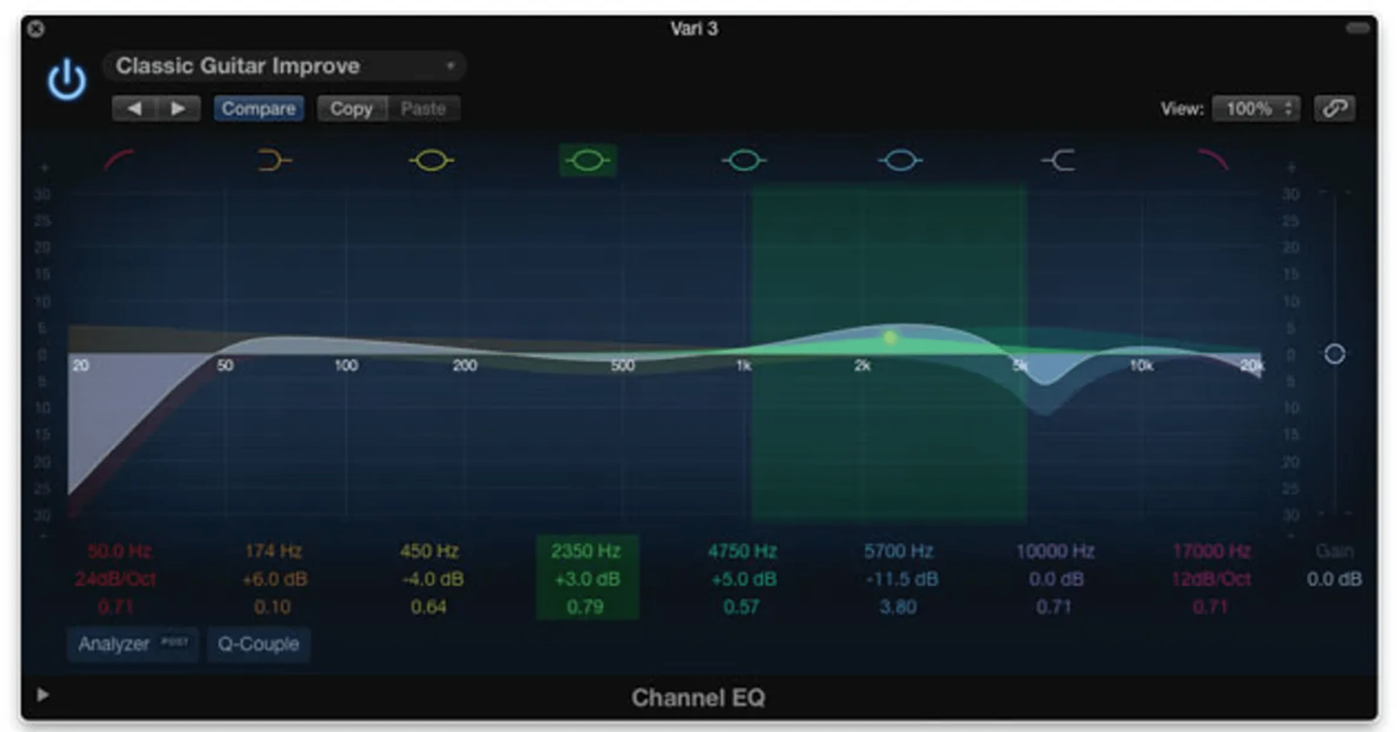1397x732 pixels.
Task: Click the Compare button
Action: coord(259,109)
